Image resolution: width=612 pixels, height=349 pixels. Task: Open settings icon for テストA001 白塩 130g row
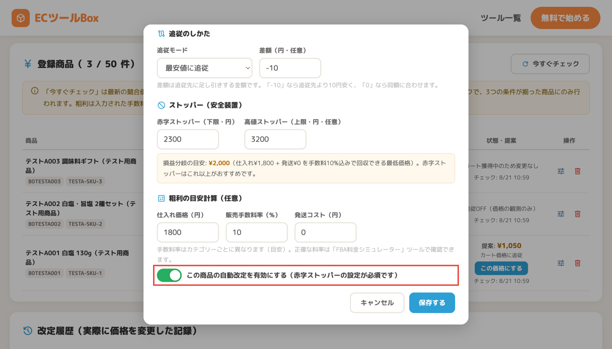point(561,263)
